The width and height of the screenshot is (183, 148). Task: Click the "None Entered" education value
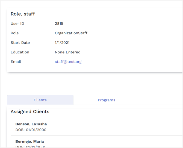(x=67, y=52)
